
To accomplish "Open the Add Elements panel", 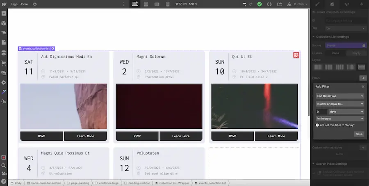I will (4, 13).
